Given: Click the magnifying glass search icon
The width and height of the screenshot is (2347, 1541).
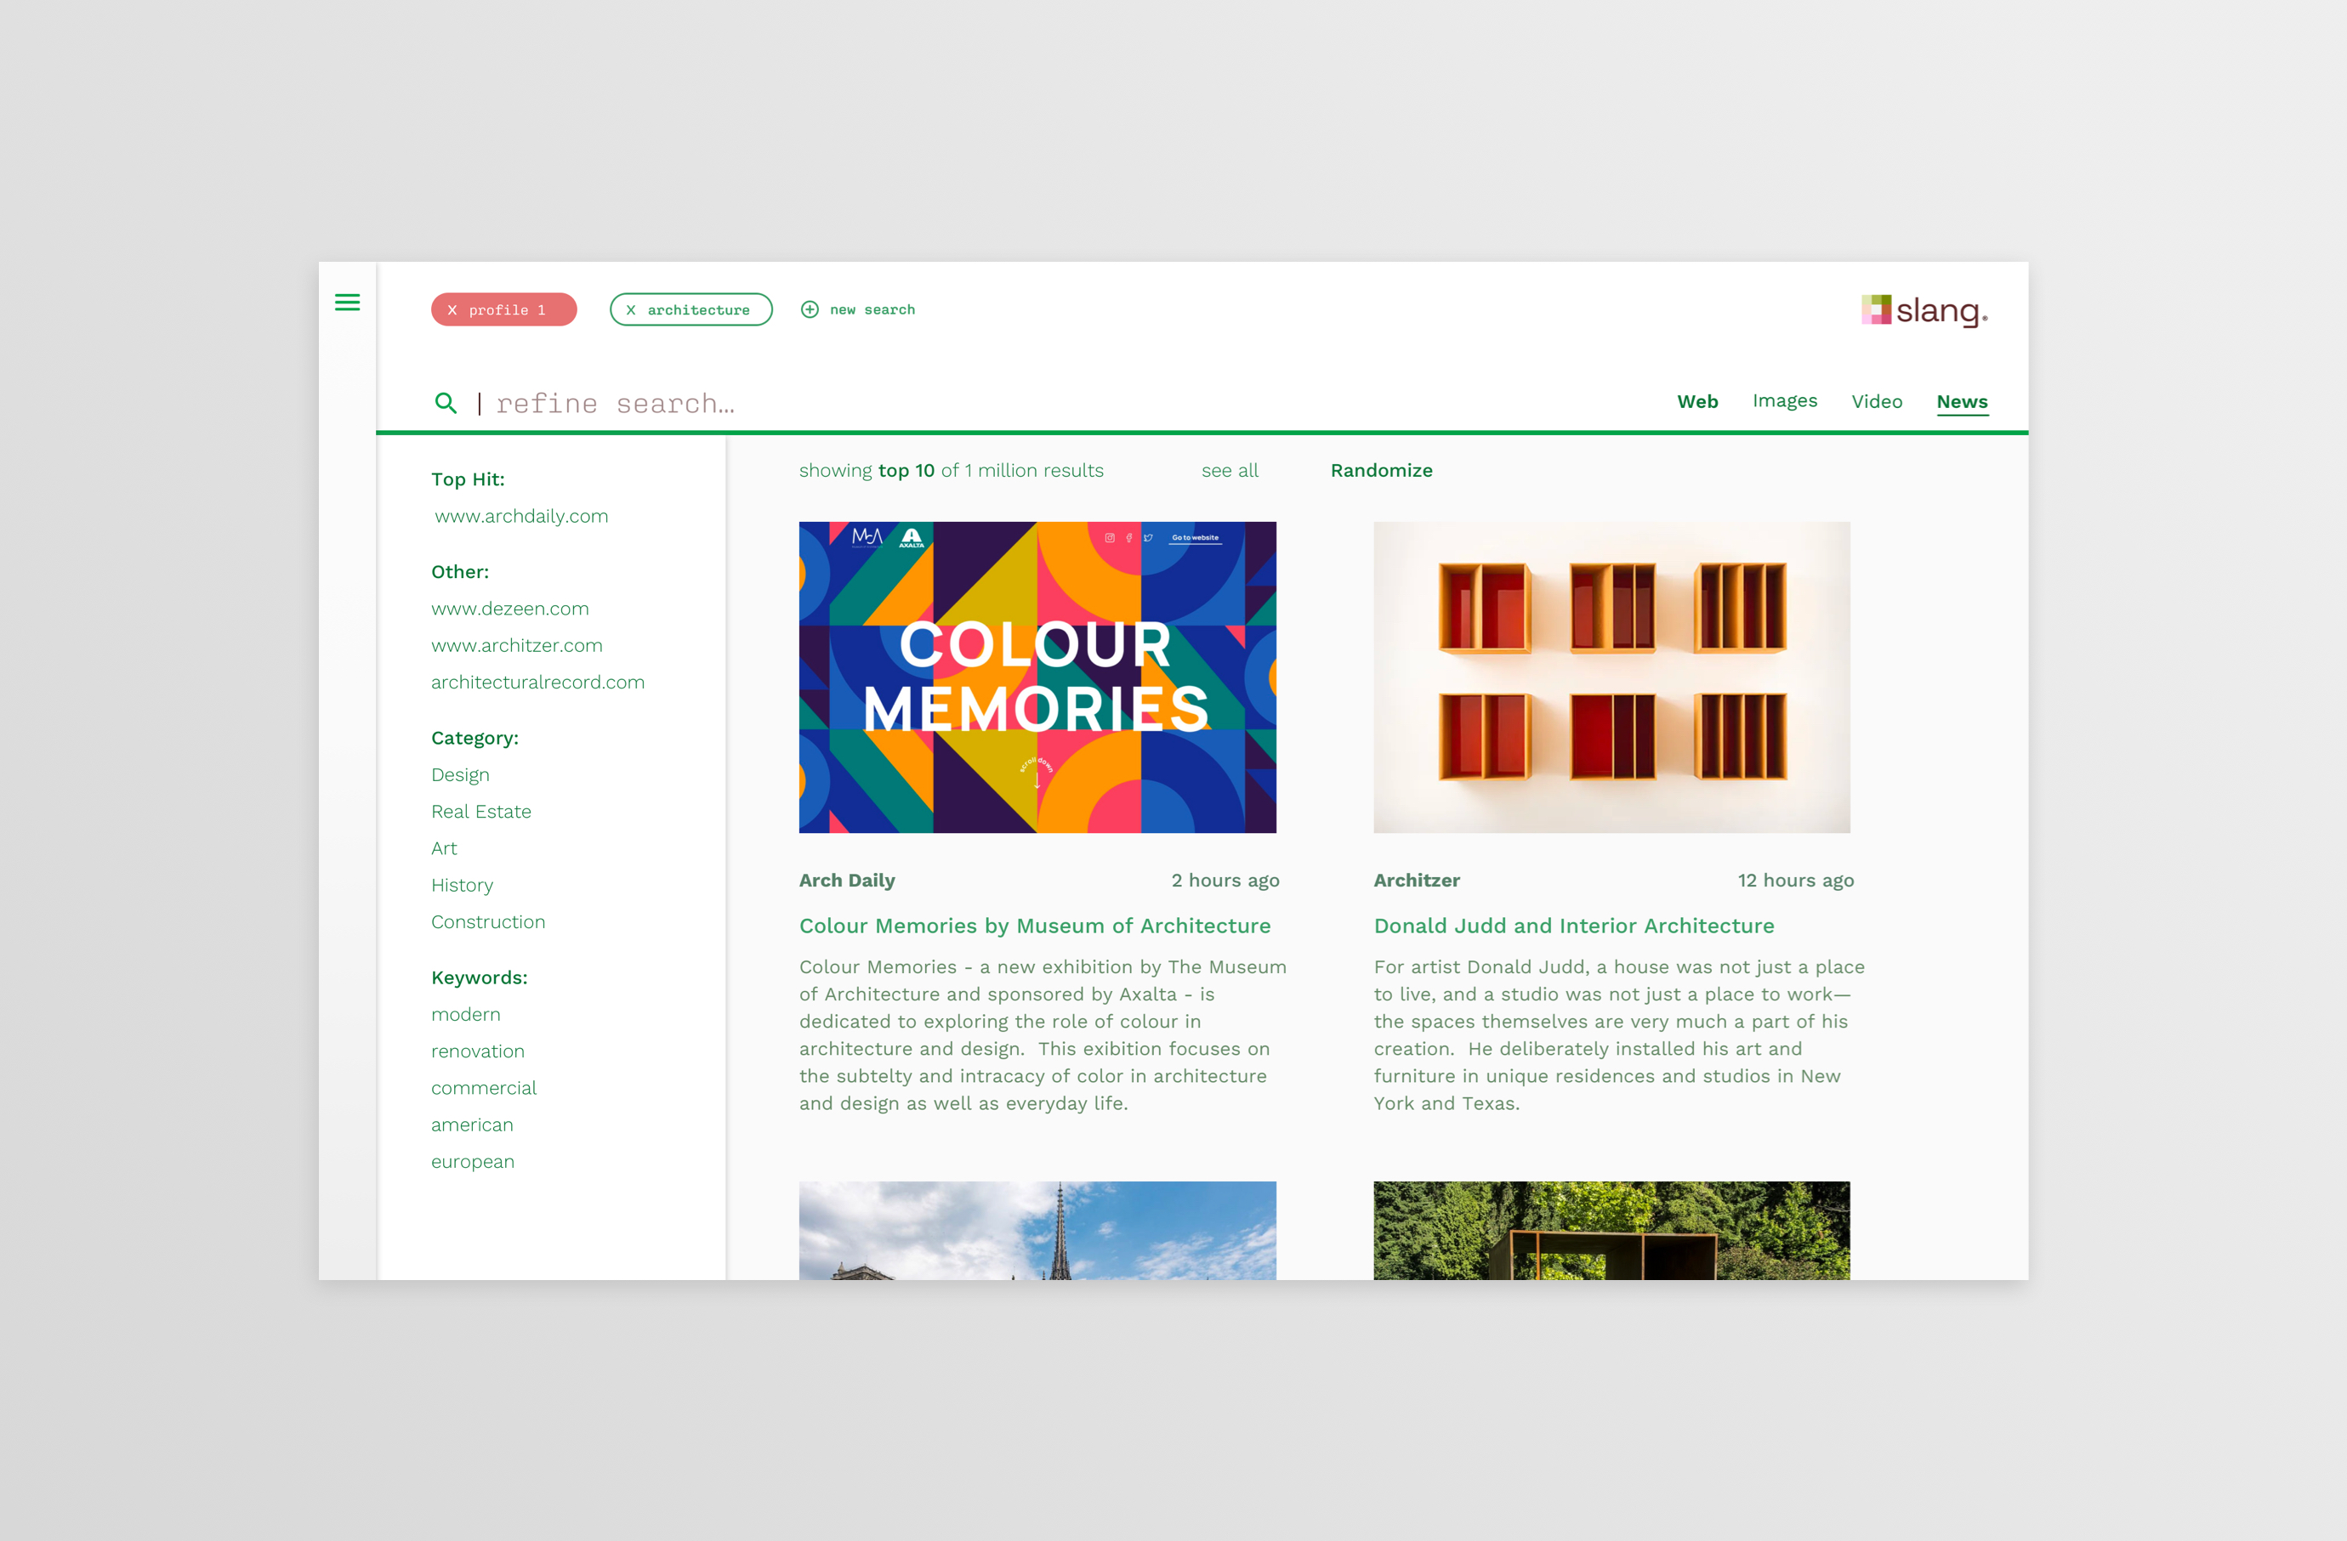Looking at the screenshot, I should (x=446, y=402).
